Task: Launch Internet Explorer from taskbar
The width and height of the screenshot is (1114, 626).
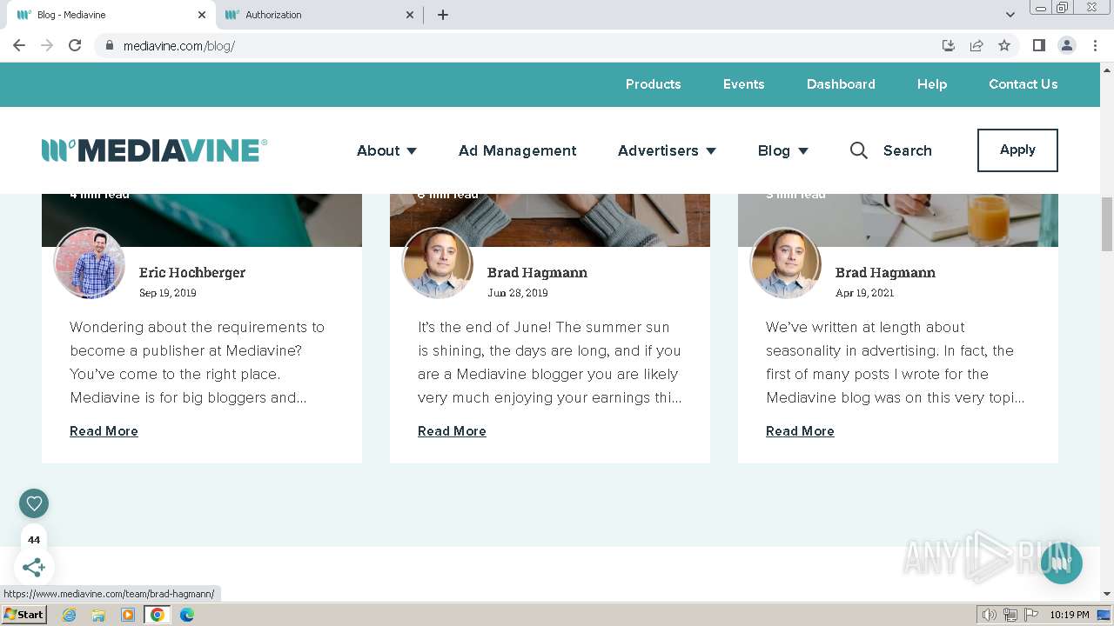Action: pyautogui.click(x=69, y=615)
